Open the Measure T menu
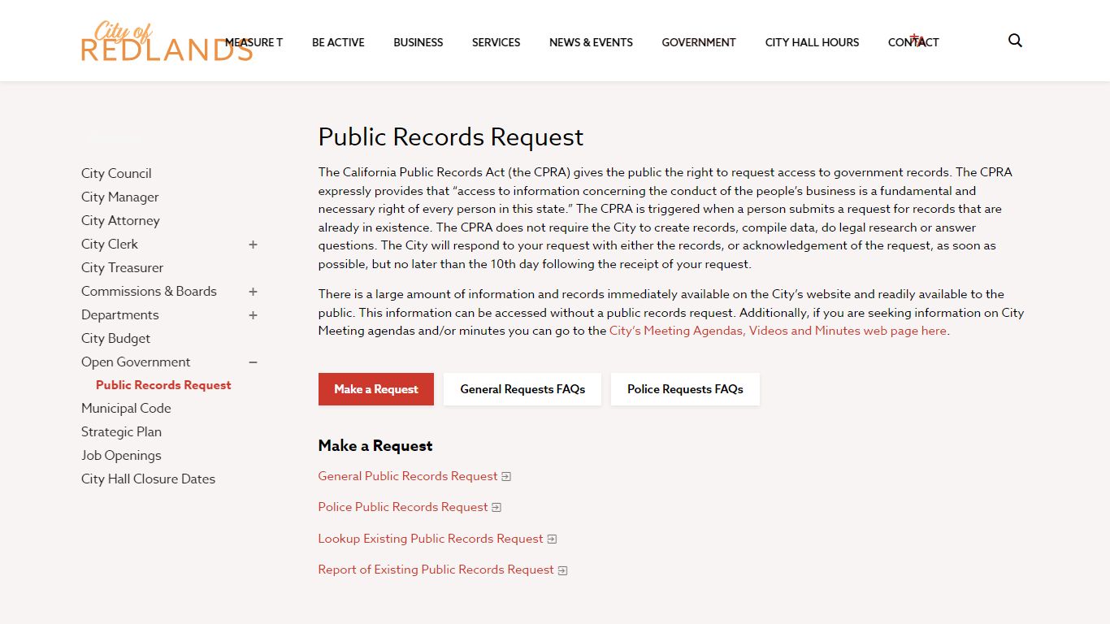This screenshot has height=624, width=1110. point(254,42)
